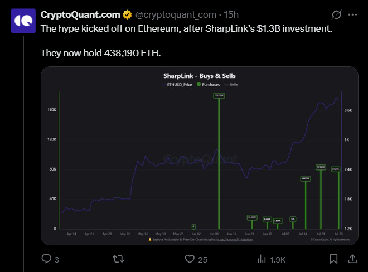Click the 10K purchase marker near Jul 07
The width and height of the screenshot is (368, 272).
click(x=293, y=219)
